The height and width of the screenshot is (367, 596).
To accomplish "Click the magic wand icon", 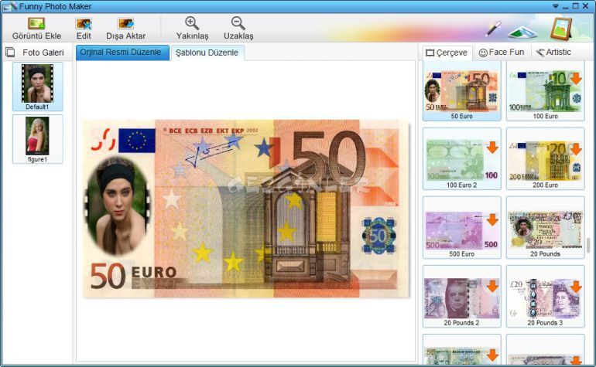I will 493,29.
